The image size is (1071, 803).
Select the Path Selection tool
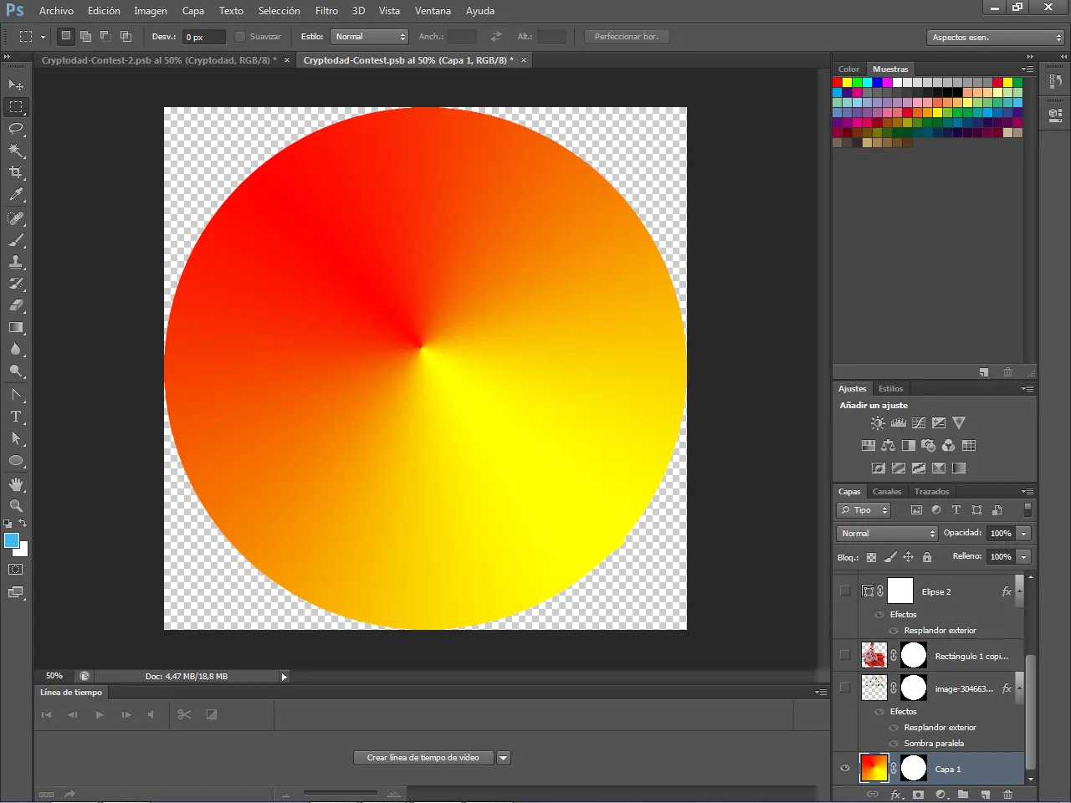pos(16,438)
